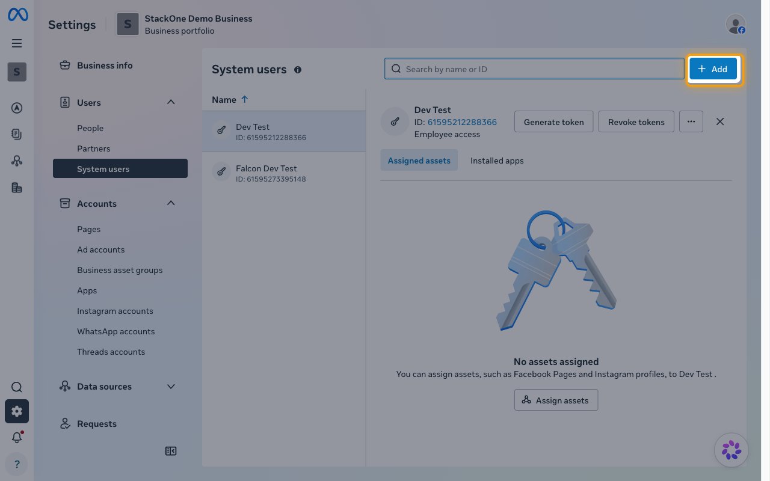Viewport: 770px width, 481px height.
Task: Switch to the Installed apps tab
Action: pyautogui.click(x=497, y=161)
